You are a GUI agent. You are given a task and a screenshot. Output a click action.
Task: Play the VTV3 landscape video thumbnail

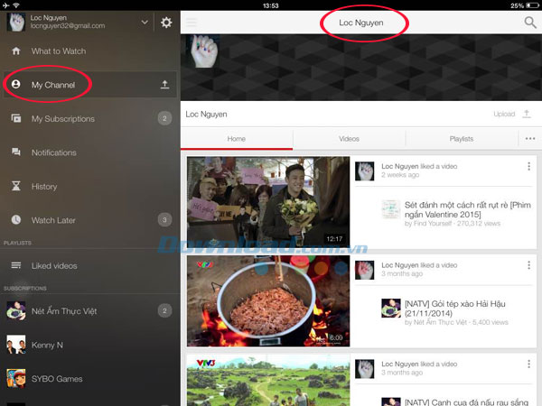click(268, 380)
